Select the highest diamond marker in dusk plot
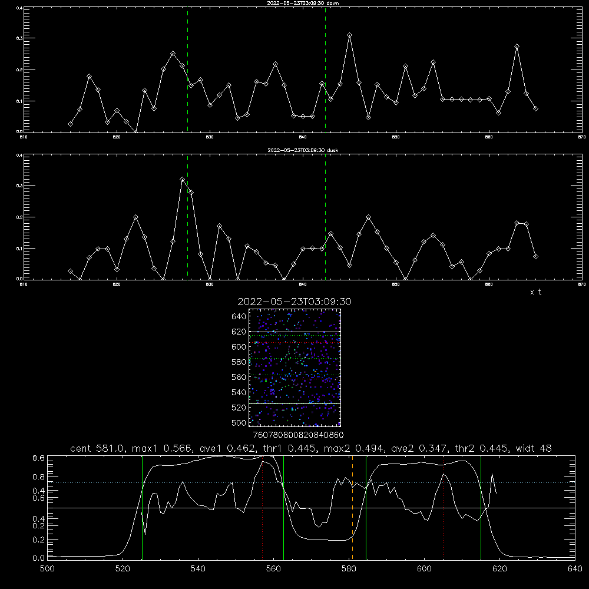This screenshot has width=589, height=589. click(182, 180)
